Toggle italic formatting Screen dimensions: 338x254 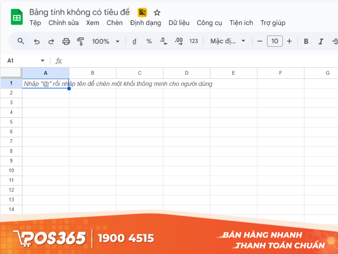(x=320, y=41)
